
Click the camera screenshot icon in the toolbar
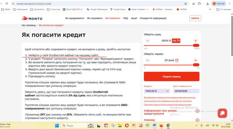194,4
